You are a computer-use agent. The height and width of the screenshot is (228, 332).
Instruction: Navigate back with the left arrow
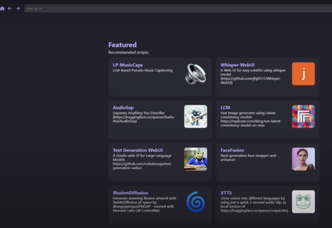point(10,8)
